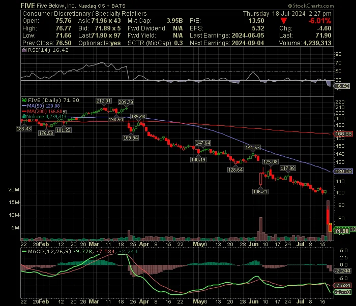Click the Optionable 'yes' value
The height and width of the screenshot is (306, 356).
point(115,43)
